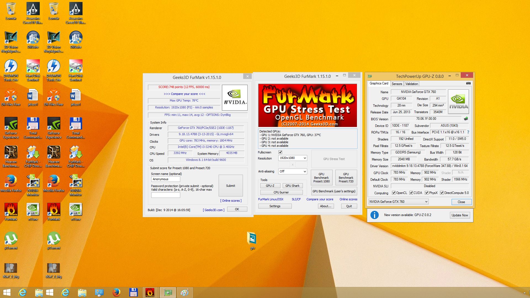Viewport: 530px width, 298px height.
Task: Click the GPU Stress Test button
Action: 334,159
